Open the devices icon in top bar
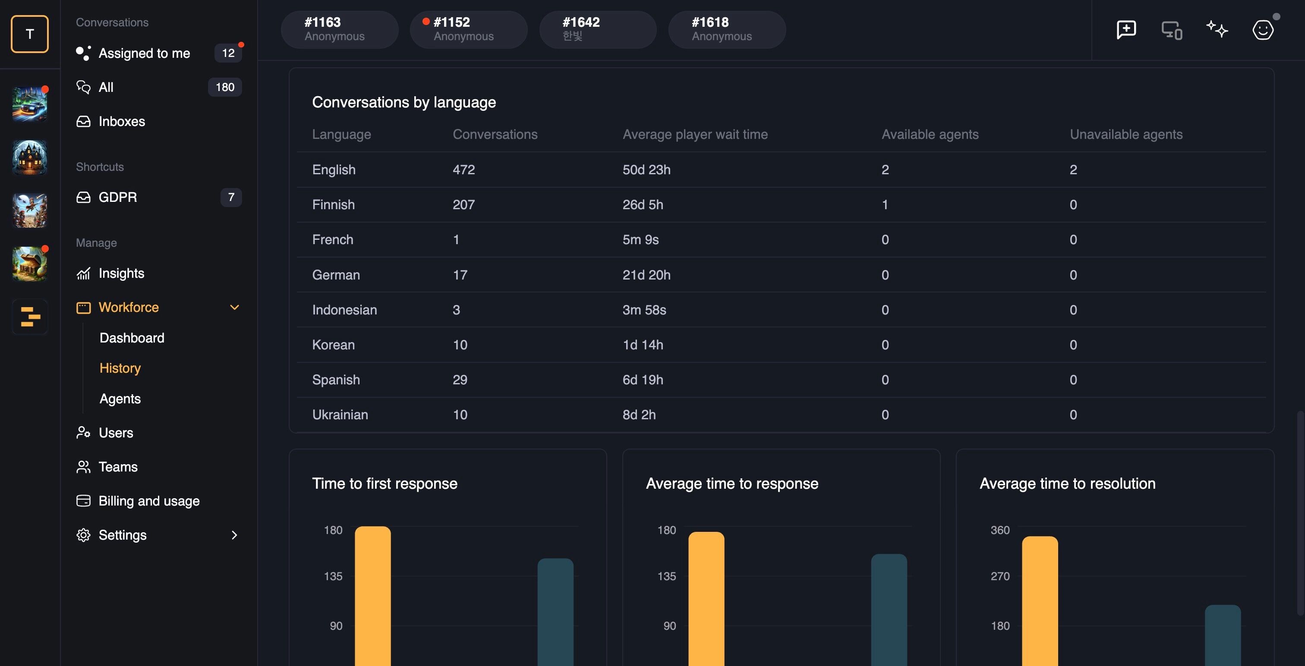Viewport: 1305px width, 666px height. (x=1172, y=30)
